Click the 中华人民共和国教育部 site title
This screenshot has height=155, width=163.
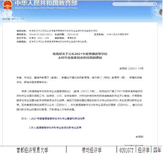(x=46, y=3)
